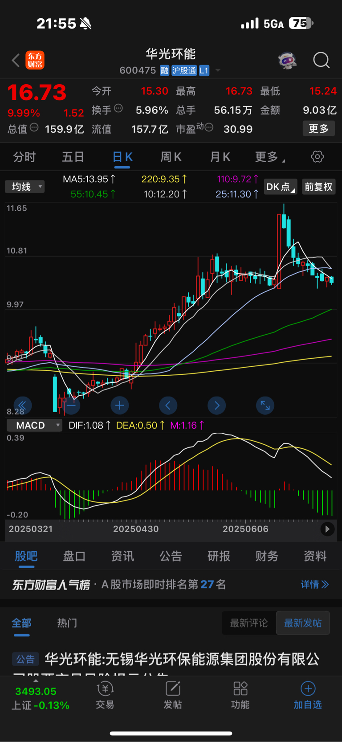Open DK点 dropdown
The height and width of the screenshot is (742, 342).
281,187
